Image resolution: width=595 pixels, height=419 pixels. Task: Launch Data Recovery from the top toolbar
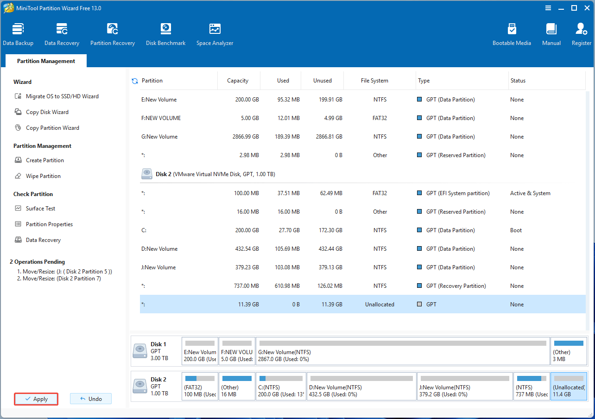point(62,33)
